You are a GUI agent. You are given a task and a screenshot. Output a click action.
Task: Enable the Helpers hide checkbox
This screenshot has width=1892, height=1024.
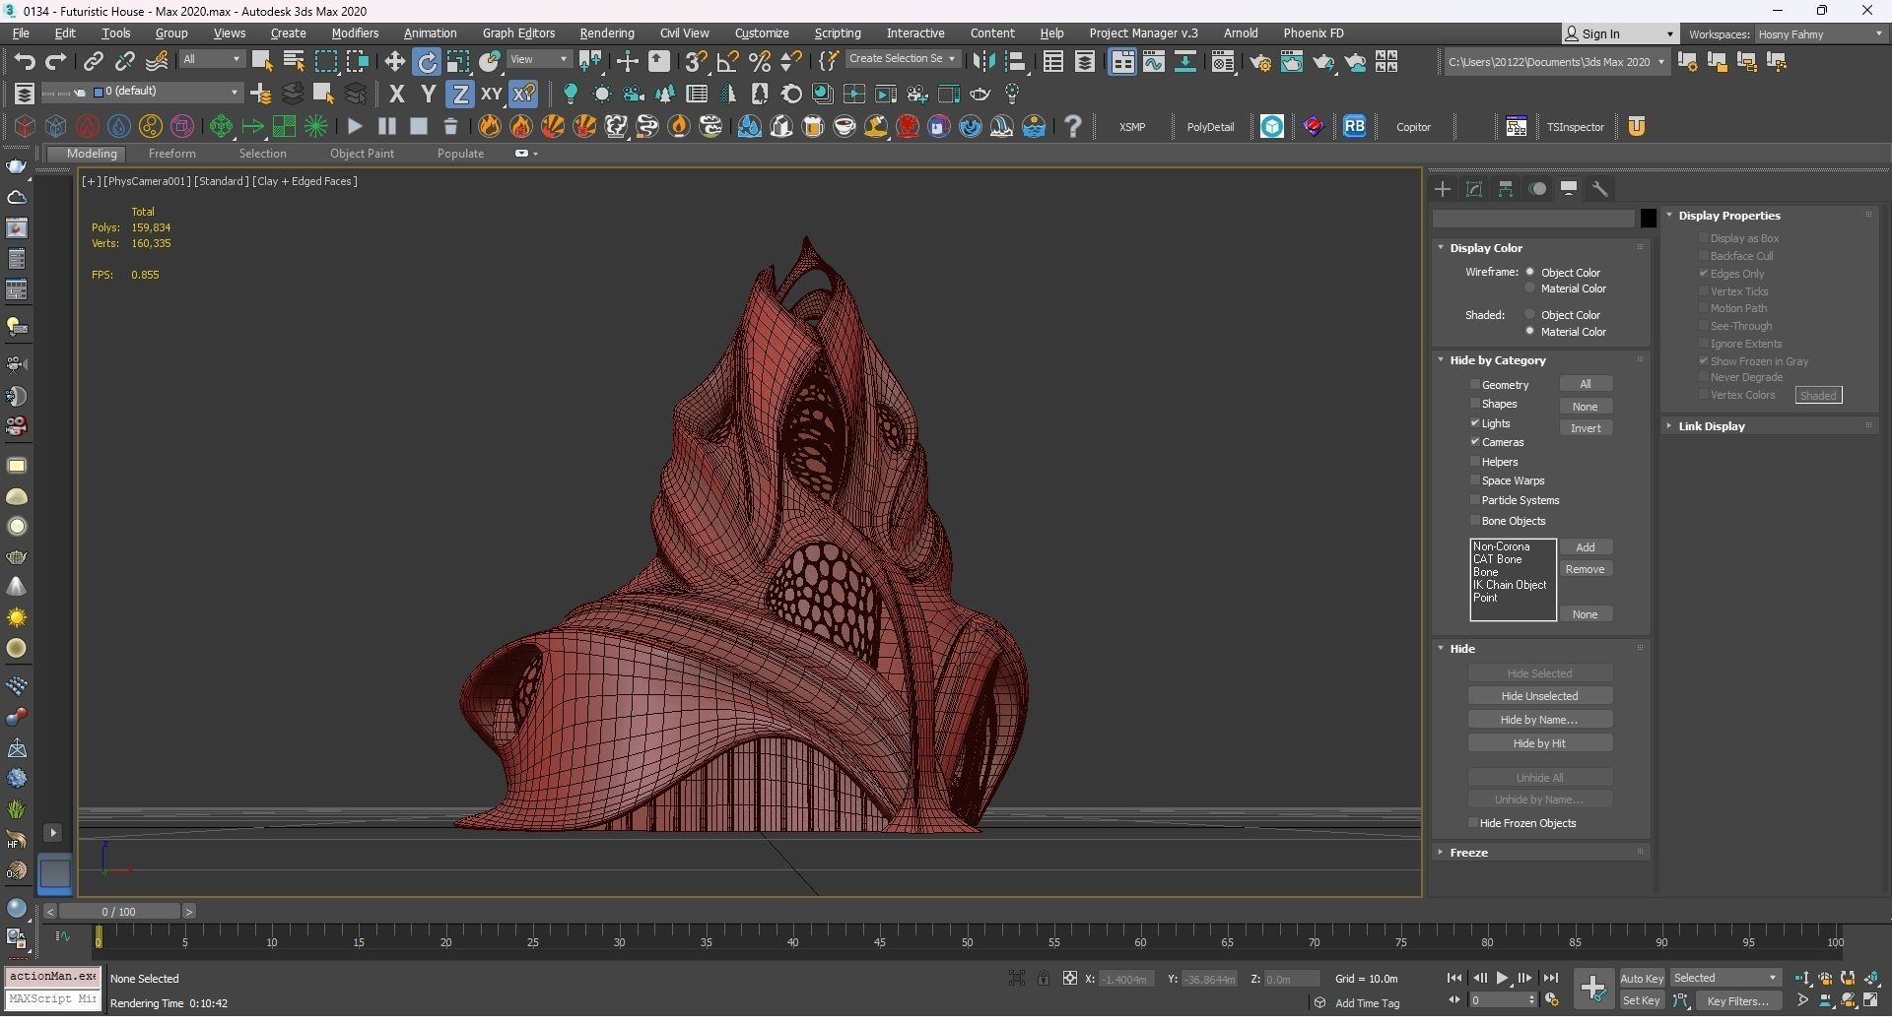coord(1475,462)
